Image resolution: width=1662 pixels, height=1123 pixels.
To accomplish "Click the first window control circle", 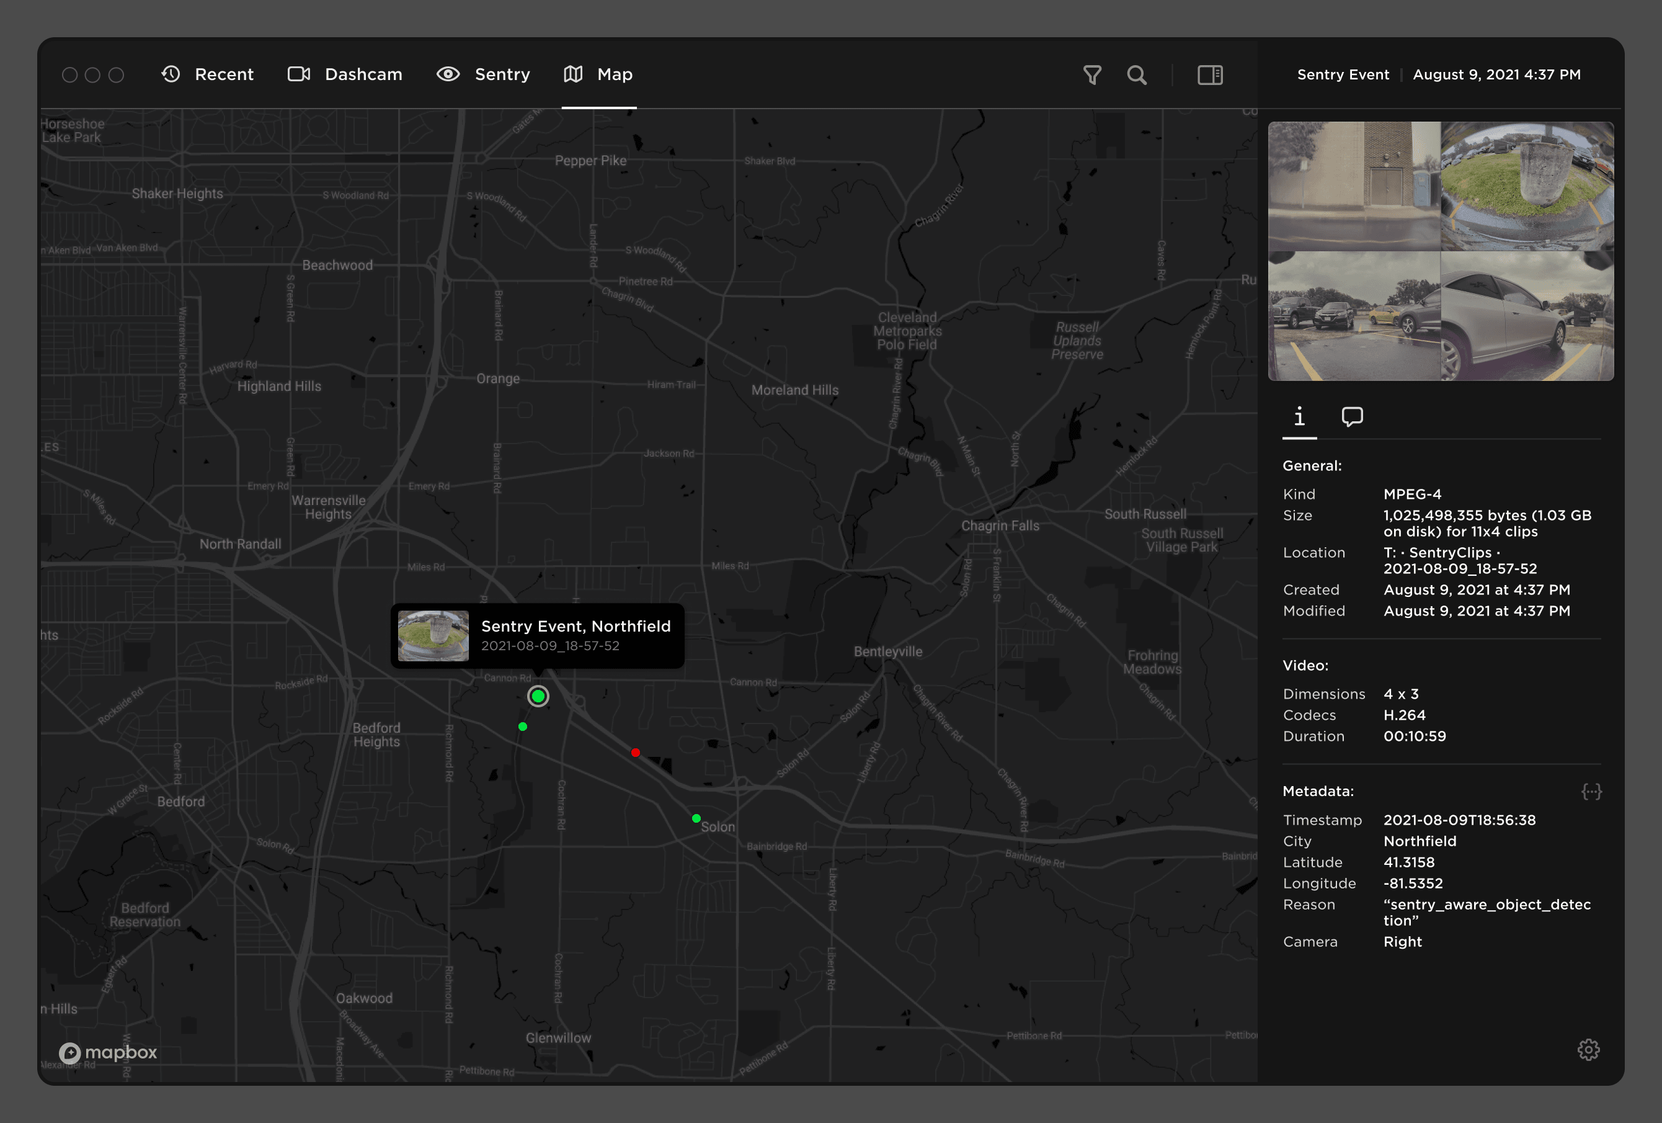I will click(69, 74).
